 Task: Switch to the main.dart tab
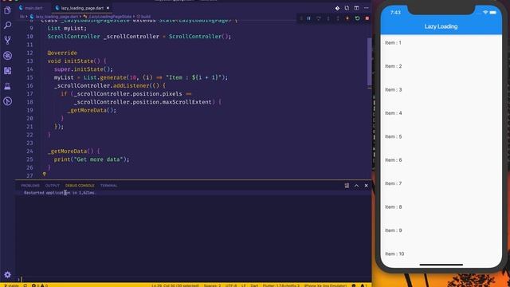31,8
